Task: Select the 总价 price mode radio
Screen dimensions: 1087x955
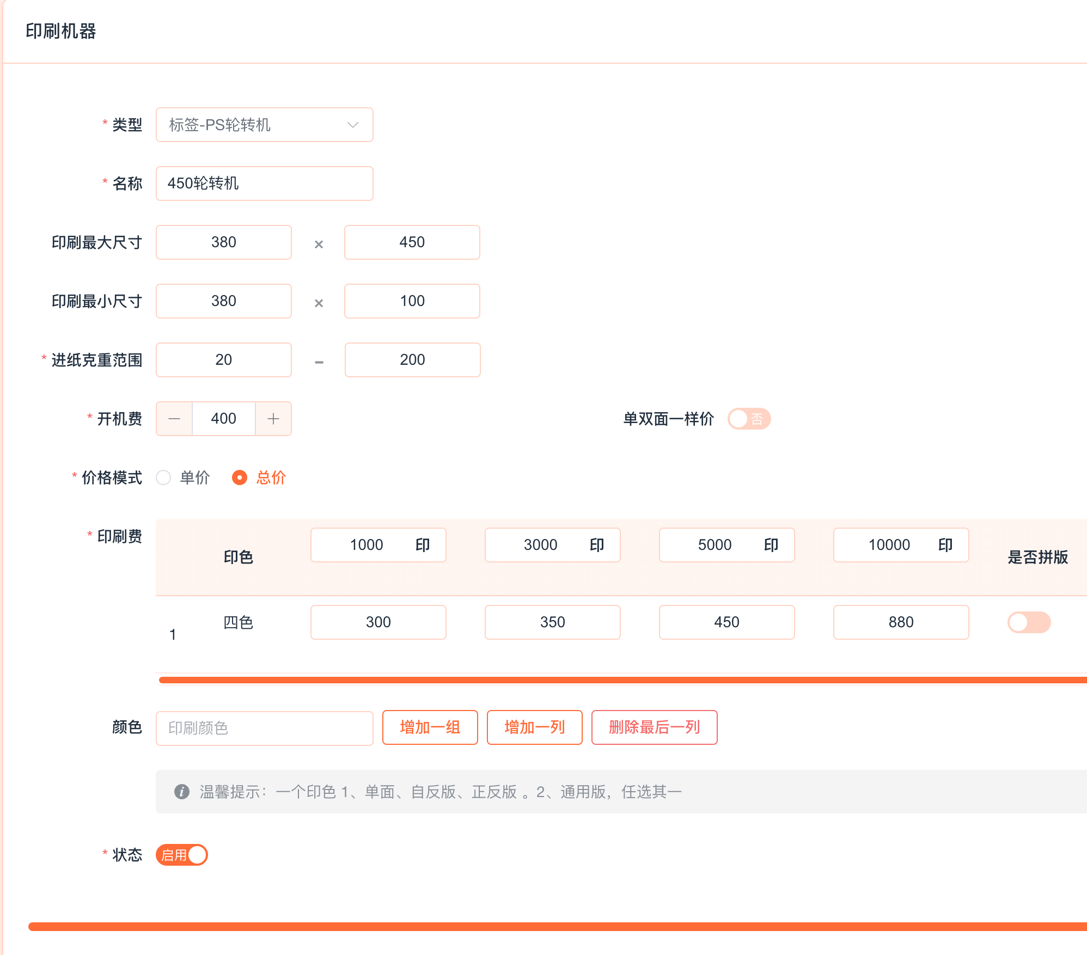Action: tap(240, 477)
